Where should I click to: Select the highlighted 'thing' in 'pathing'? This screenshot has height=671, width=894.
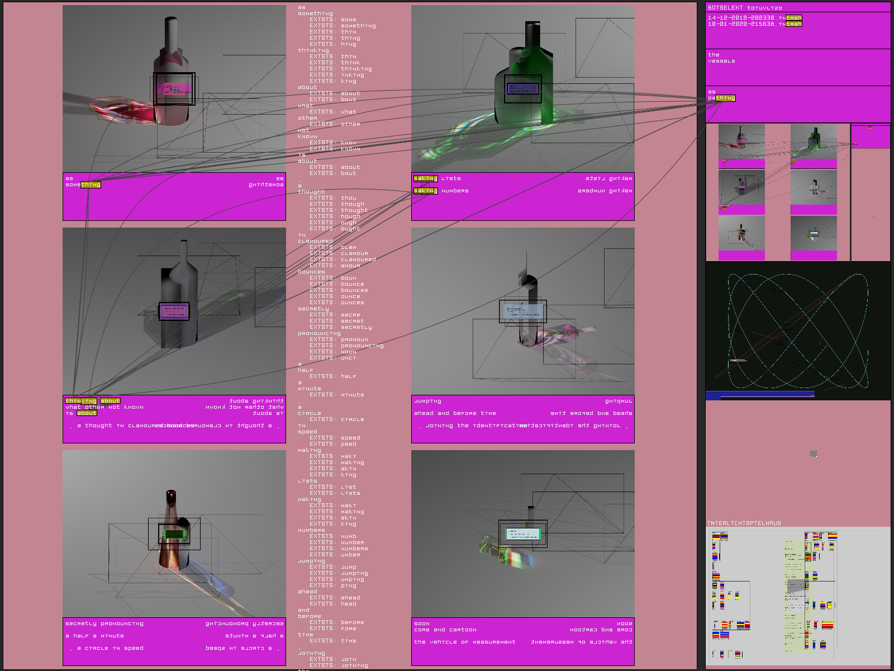click(x=725, y=98)
